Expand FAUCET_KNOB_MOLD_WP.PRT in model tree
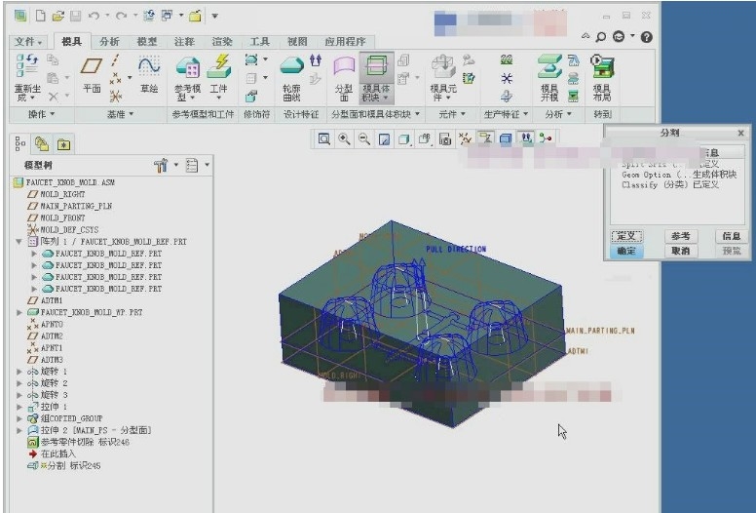 pyautogui.click(x=19, y=313)
